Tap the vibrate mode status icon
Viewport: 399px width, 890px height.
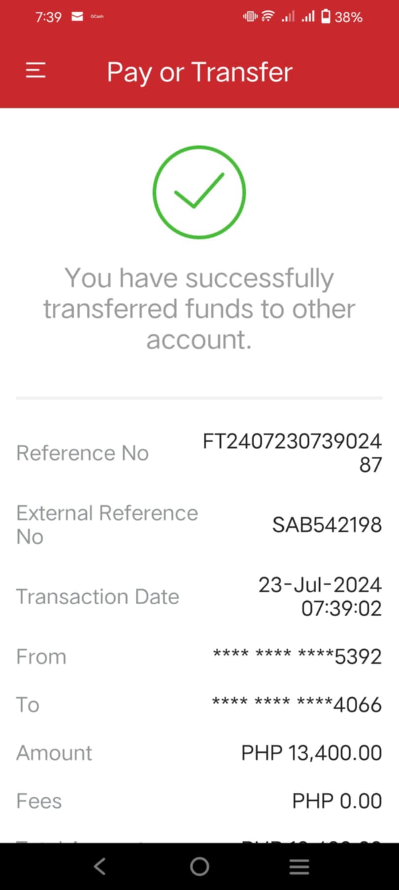coord(250,17)
